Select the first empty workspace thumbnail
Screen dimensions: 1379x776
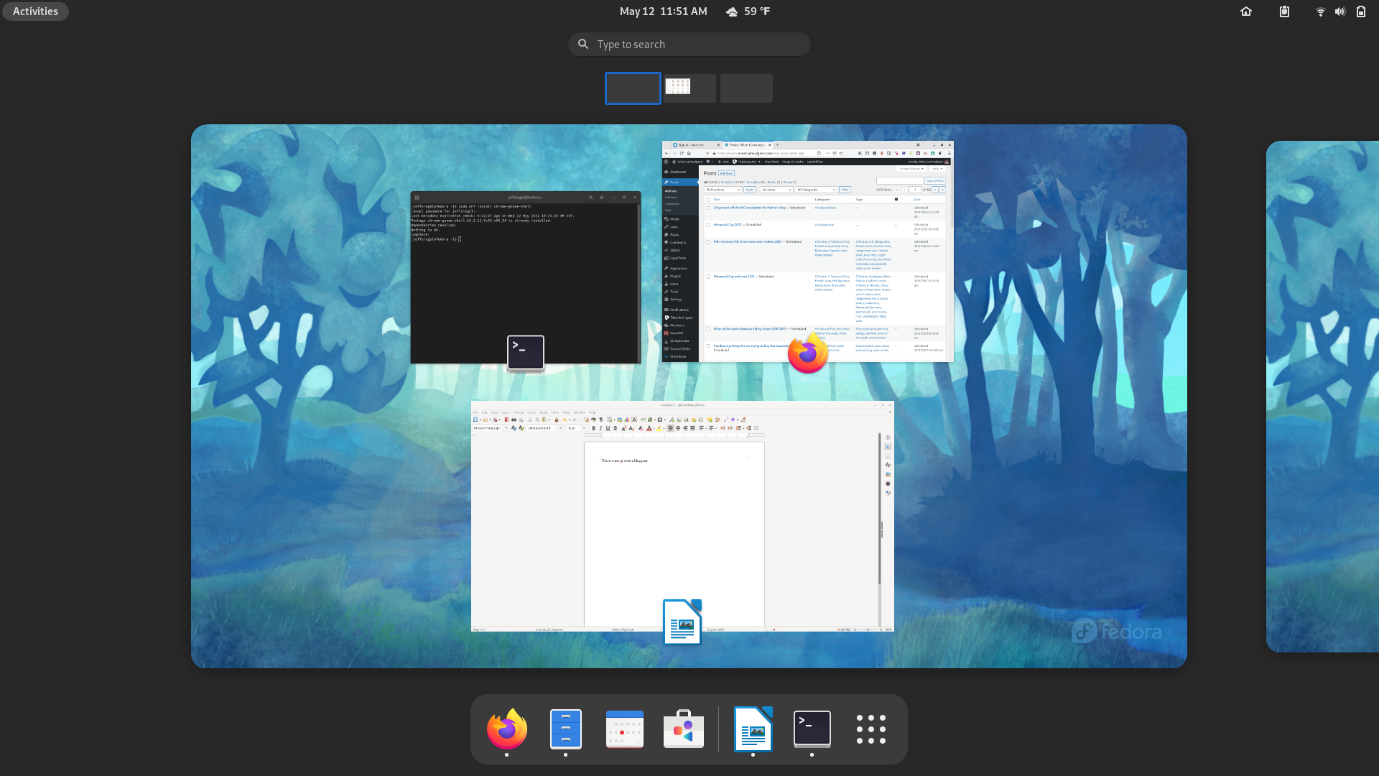point(633,88)
